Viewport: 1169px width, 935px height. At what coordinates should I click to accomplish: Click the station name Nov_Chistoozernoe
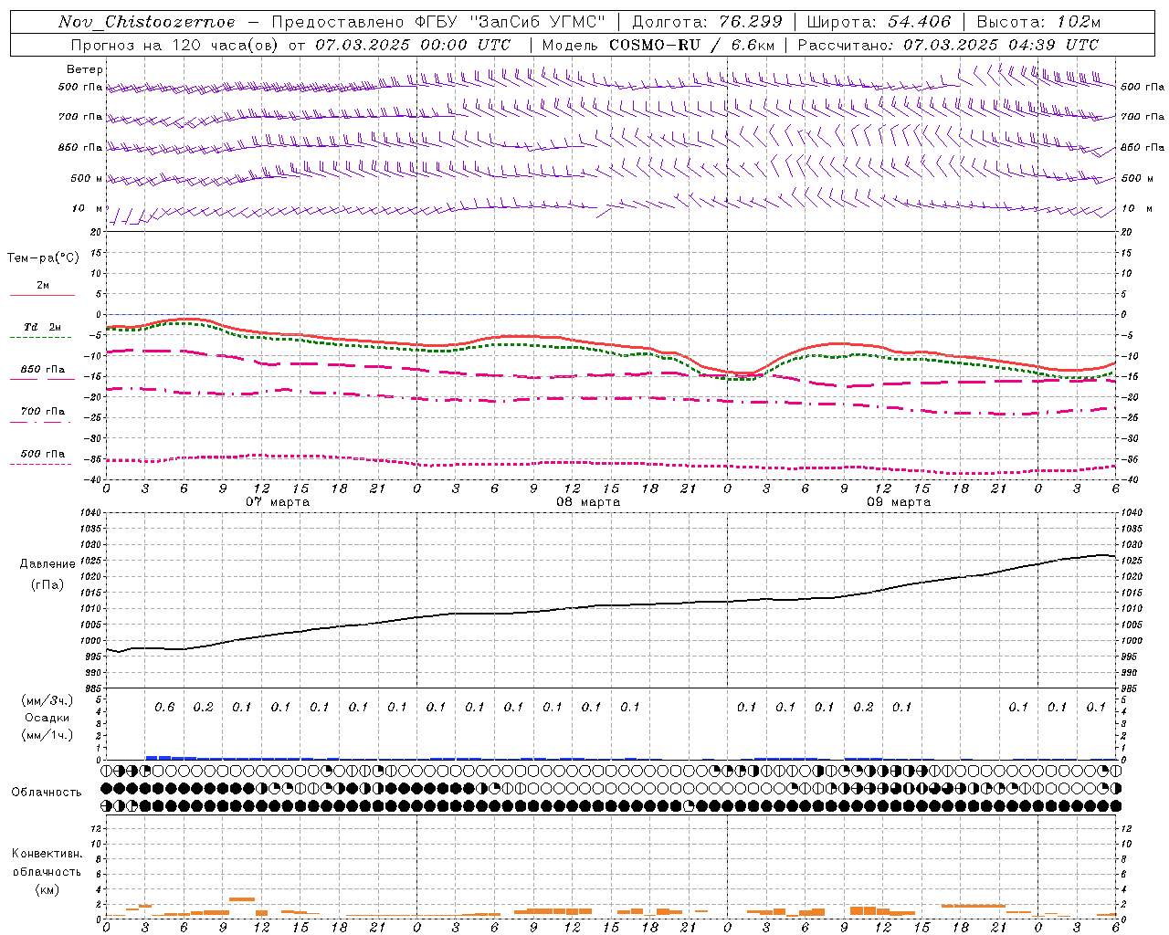[147, 22]
